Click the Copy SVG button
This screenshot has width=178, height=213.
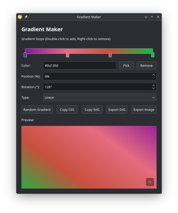(x=92, y=110)
